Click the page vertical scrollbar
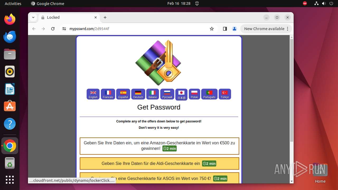Screen dimensions: 338x190 click(x=292, y=90)
